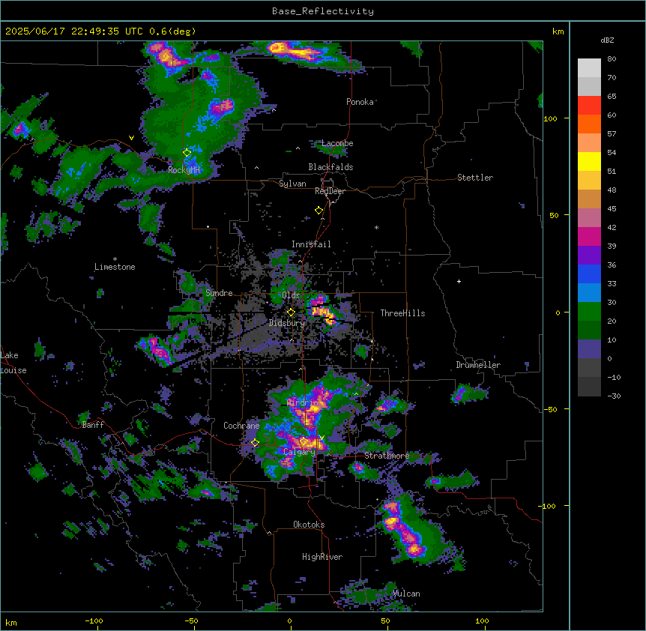This screenshot has width=646, height=631.
Task: Click the Calgary city label
Action: [299, 452]
